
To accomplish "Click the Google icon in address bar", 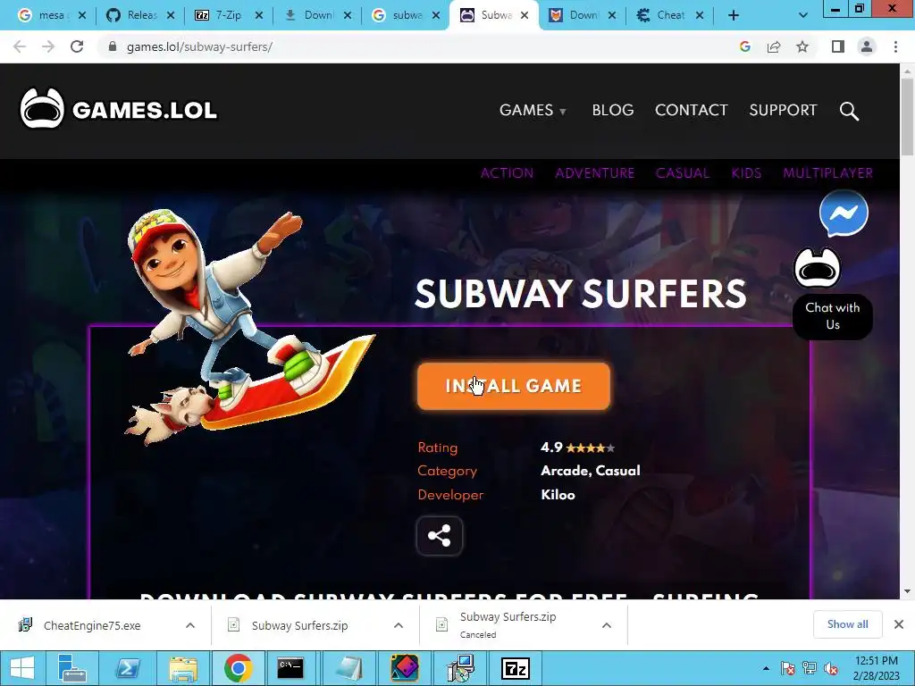I will click(745, 46).
